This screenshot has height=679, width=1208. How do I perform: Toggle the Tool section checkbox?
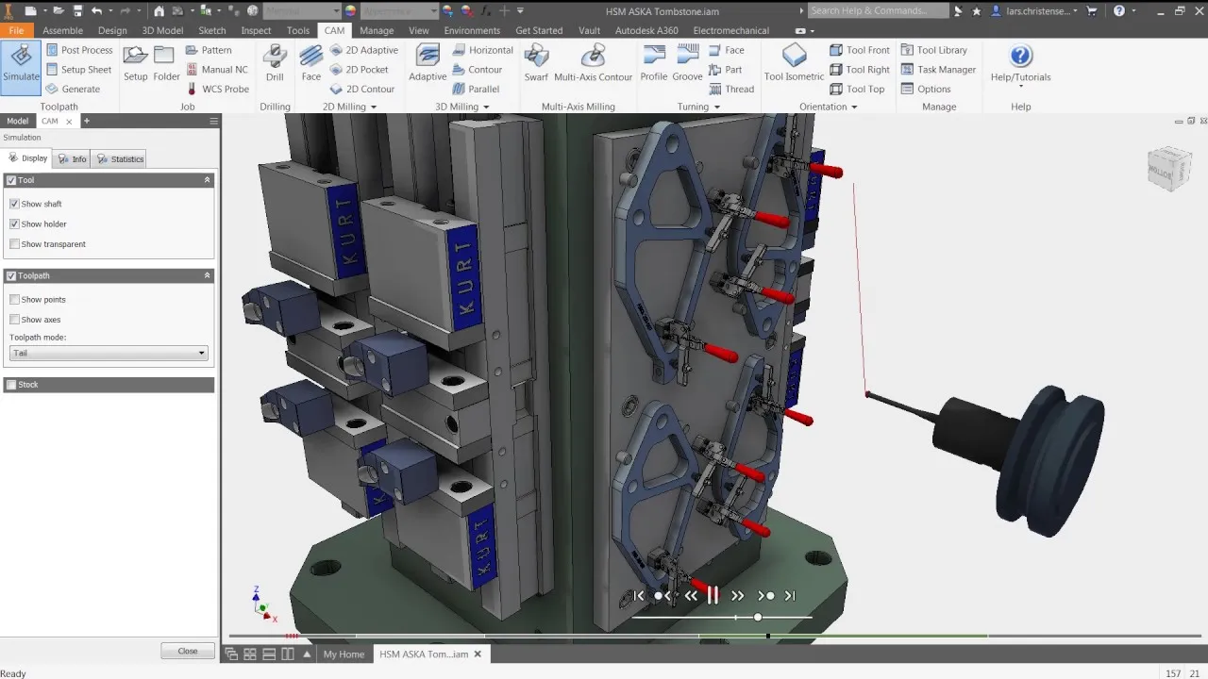coord(11,180)
